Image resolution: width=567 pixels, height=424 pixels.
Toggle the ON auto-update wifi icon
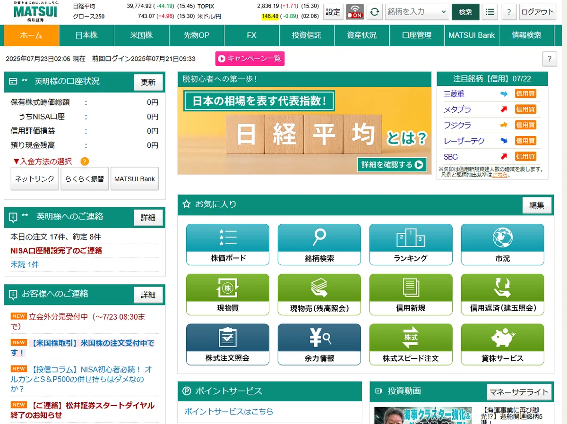[355, 12]
